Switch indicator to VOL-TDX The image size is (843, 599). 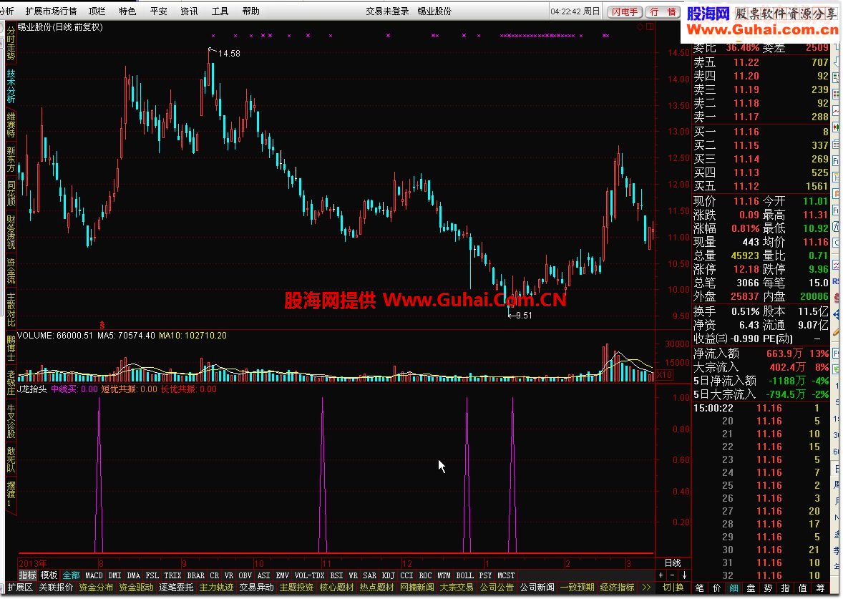pyautogui.click(x=310, y=575)
